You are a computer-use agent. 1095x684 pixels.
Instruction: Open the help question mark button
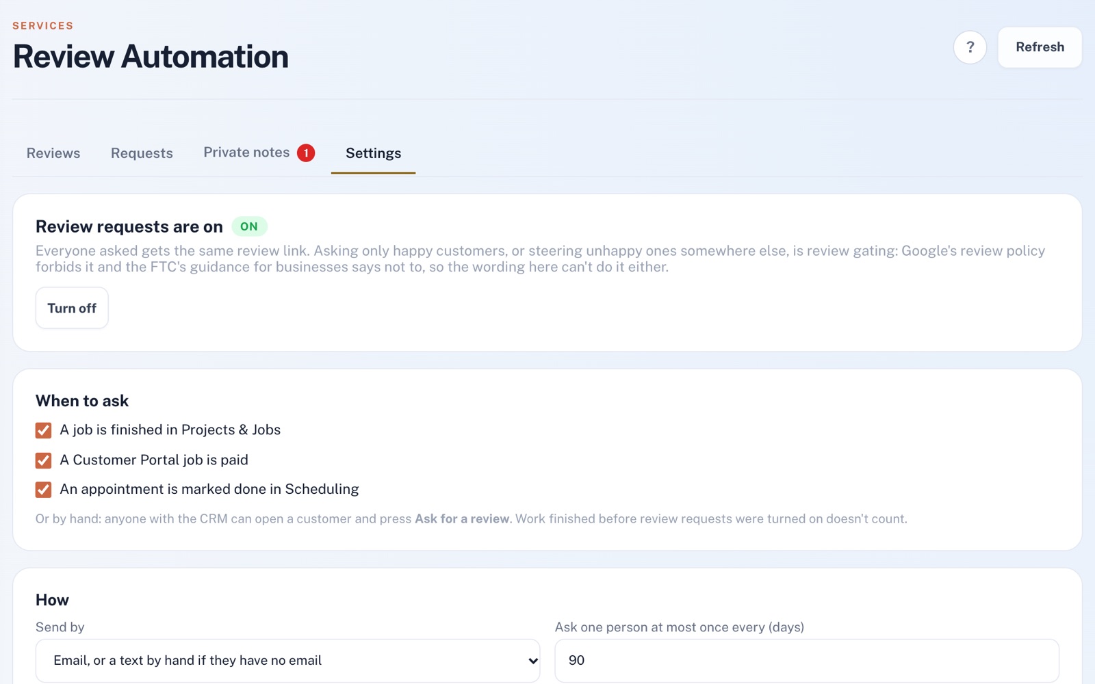click(970, 47)
